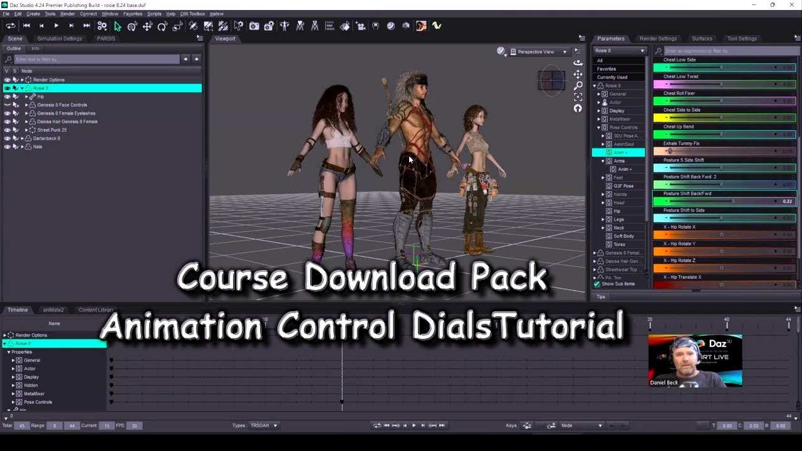802x451 pixels.
Task: Open the C66 Toolbox menu
Action: (x=192, y=13)
